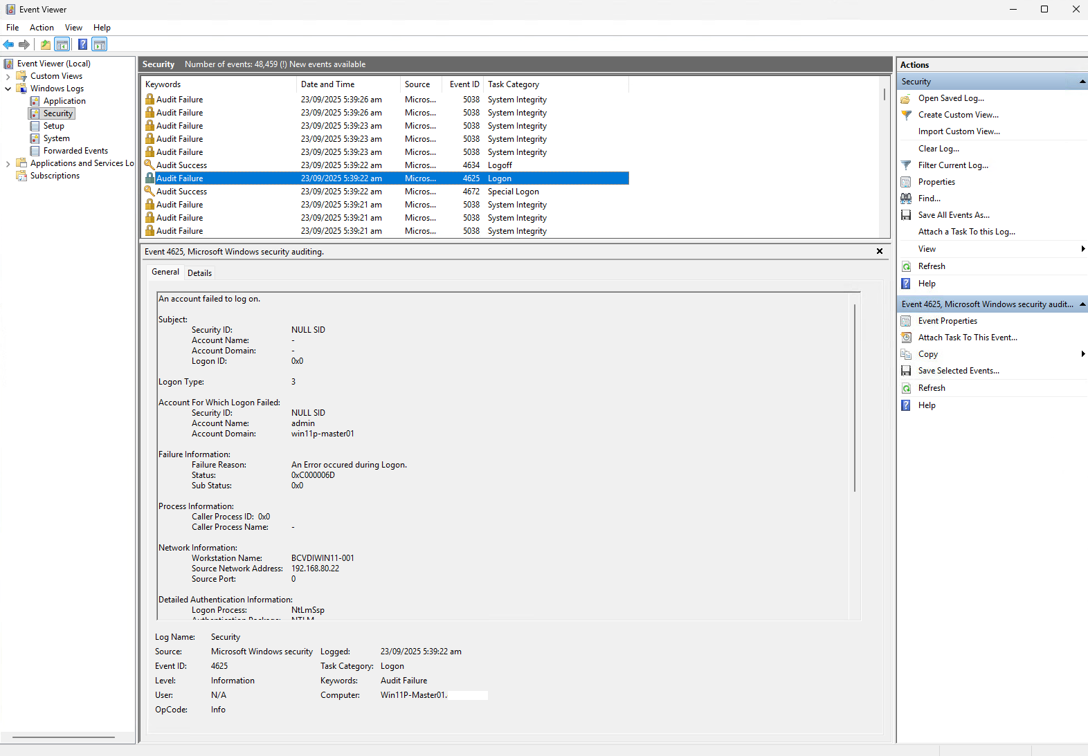Click the Event Properties action link
The image size is (1088, 756).
pyautogui.click(x=948, y=321)
